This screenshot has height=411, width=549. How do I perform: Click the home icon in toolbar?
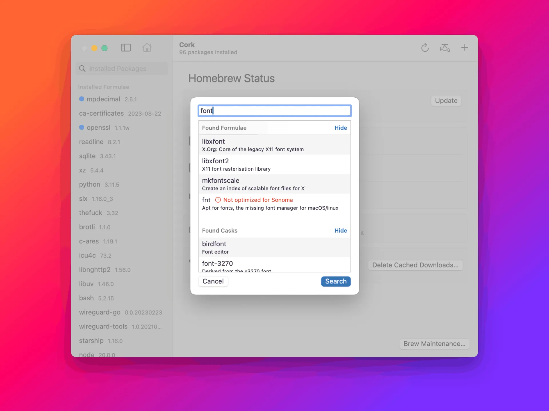147,48
